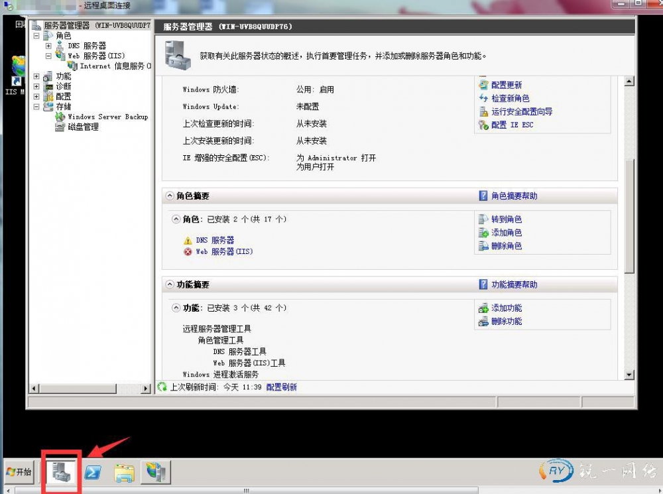Click the 添加功能 (Add Features) icon
This screenshot has height=494, width=663.
[x=483, y=308]
